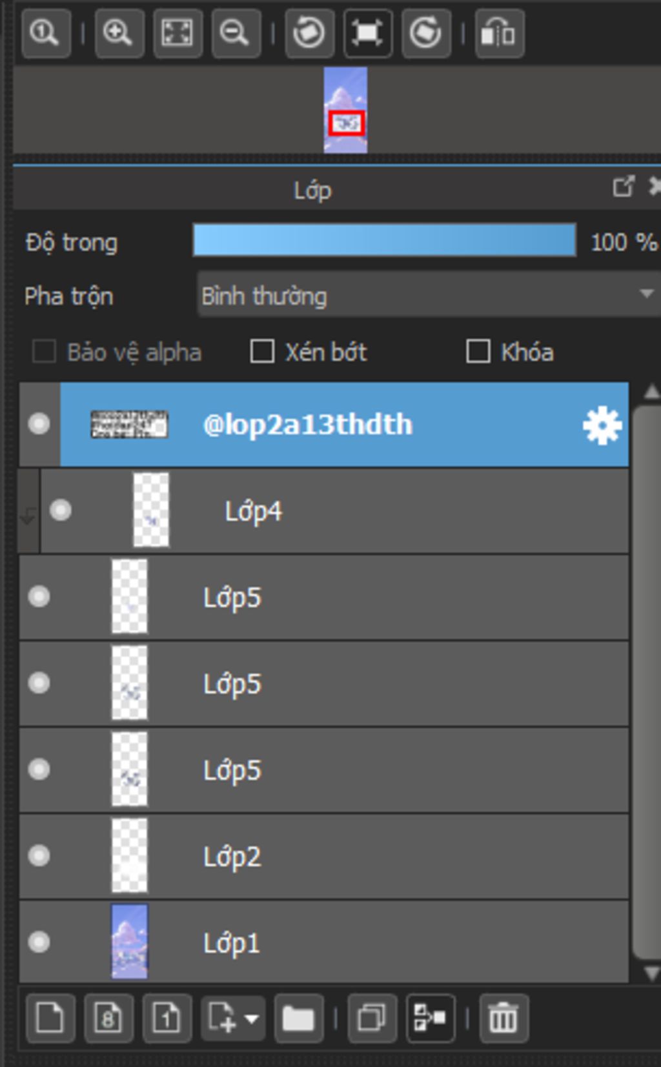Screen dimensions: 661x1067
Task: Select the Lớp4 layer
Action: (x=387, y=511)
